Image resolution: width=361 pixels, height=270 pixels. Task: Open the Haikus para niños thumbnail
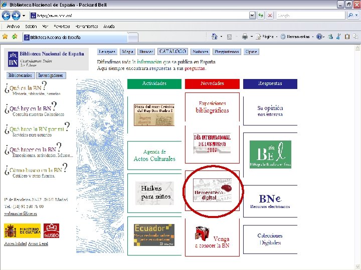pos(155,193)
